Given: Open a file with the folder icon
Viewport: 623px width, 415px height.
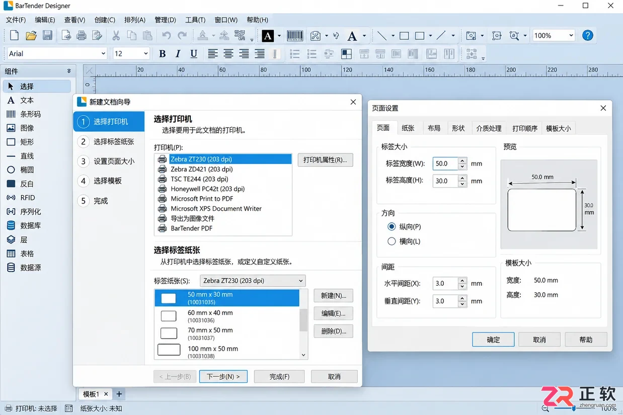Looking at the screenshot, I should 31,35.
